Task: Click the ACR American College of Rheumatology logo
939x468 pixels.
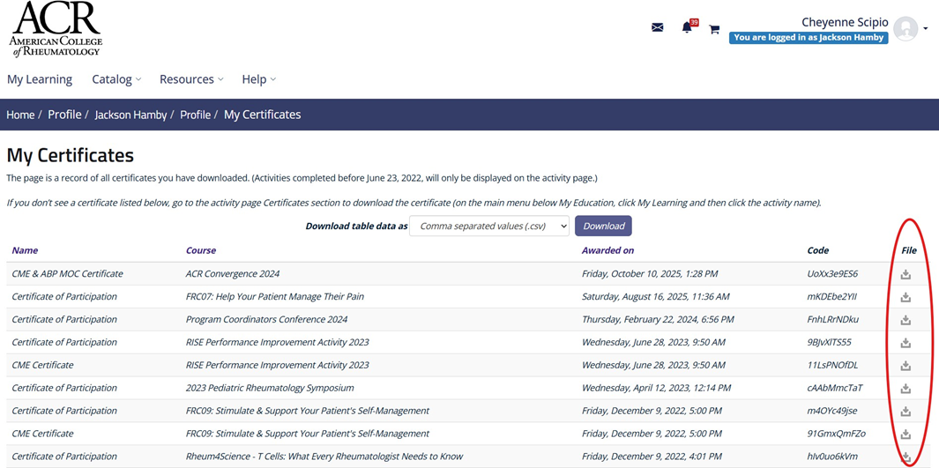Action: pyautogui.click(x=56, y=29)
